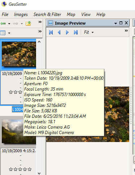This screenshot has width=135, height=175.
Task: Jump to last image in preview
Action: click(76, 32)
